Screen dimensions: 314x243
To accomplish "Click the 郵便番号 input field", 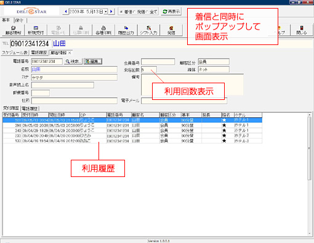I will (41, 93).
